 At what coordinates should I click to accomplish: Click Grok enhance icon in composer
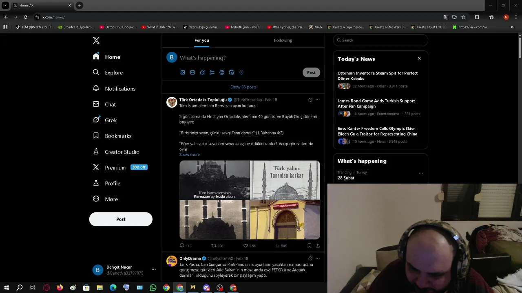(202, 72)
